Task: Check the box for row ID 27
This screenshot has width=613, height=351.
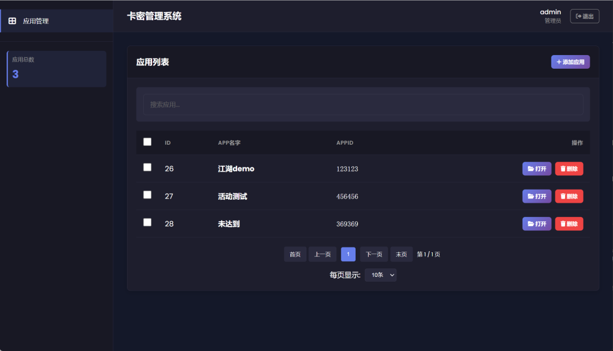Action: click(147, 195)
